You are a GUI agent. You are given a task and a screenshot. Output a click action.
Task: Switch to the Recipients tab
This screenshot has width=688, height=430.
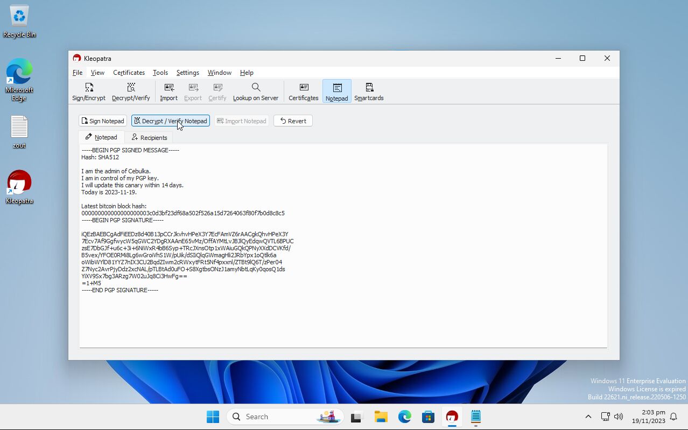click(149, 138)
